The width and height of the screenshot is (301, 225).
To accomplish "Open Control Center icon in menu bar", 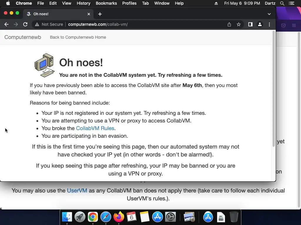I will click(x=292, y=3).
